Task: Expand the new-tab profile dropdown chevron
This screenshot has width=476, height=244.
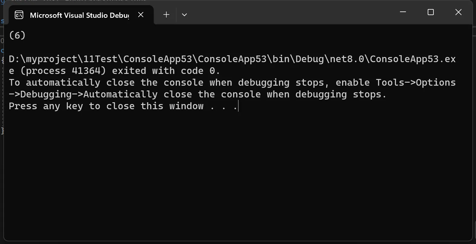Action: [184, 14]
